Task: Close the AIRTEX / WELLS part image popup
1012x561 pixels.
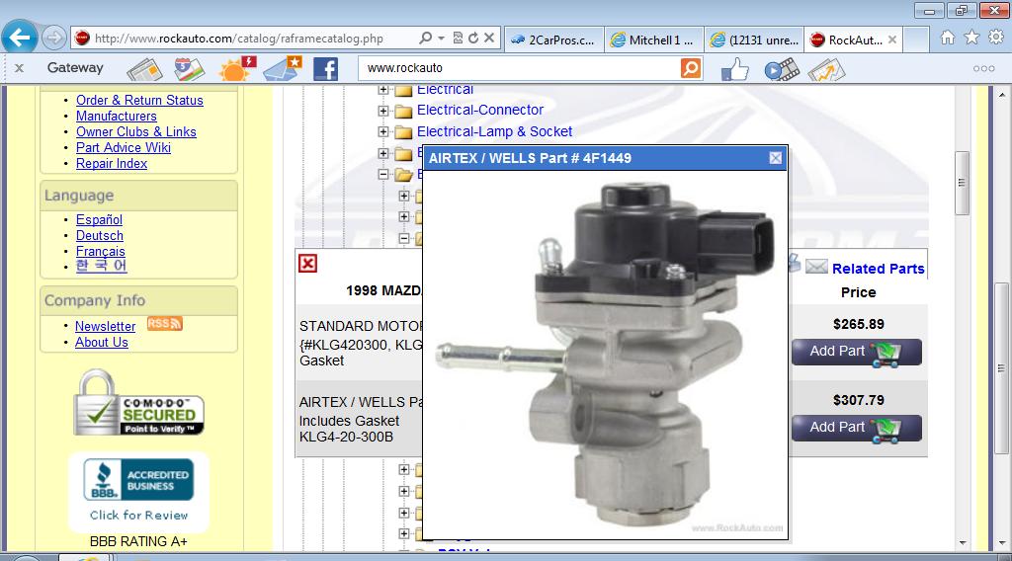Action: [776, 158]
